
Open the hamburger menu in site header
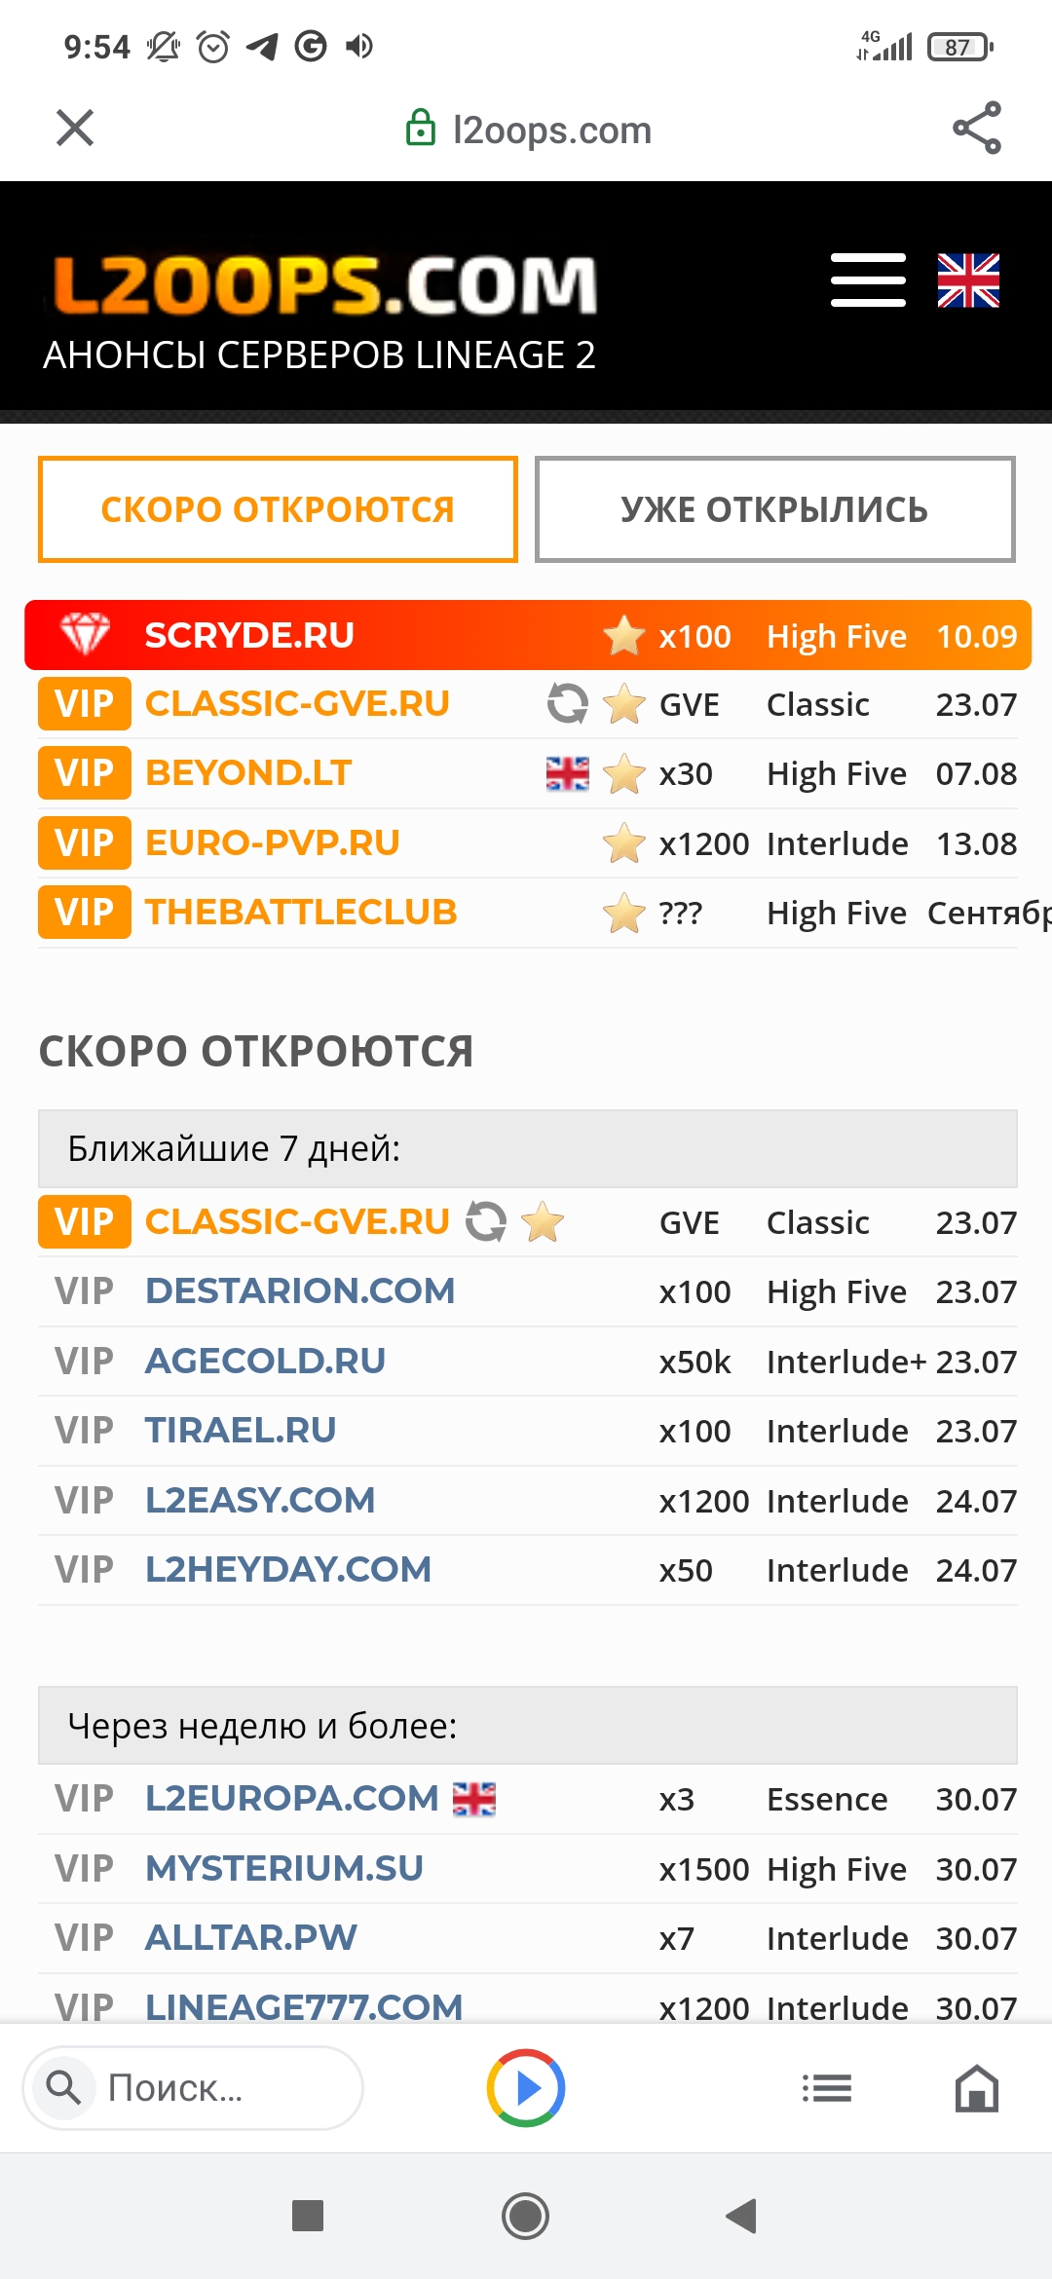[x=868, y=280]
